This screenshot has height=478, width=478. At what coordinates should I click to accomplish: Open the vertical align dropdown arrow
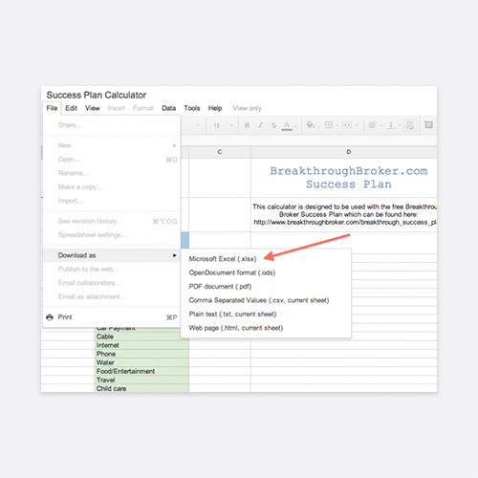pyautogui.click(x=400, y=125)
